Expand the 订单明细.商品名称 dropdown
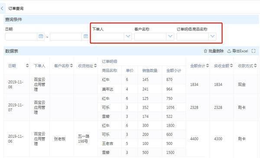The width and height of the screenshot is (260, 158). [x=212, y=36]
